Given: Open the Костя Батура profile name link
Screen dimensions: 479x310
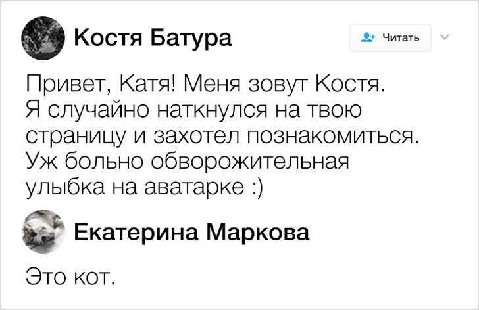Looking at the screenshot, I should [153, 39].
